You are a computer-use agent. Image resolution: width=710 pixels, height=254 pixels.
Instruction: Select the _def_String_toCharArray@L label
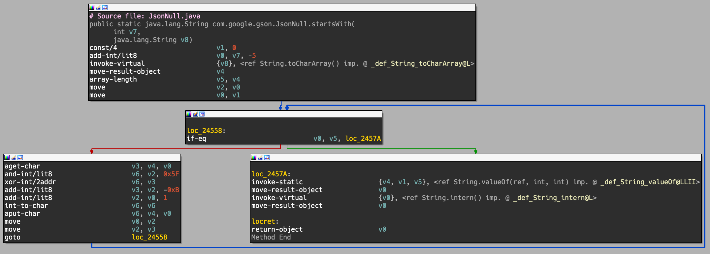click(x=421, y=63)
